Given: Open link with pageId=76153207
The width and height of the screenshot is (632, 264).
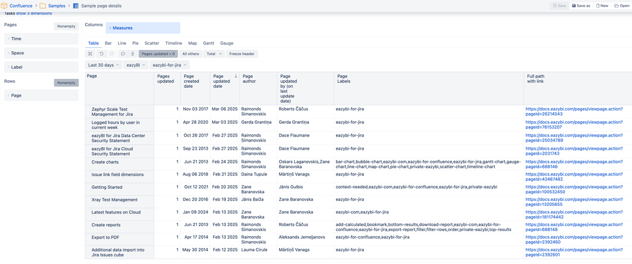Looking at the screenshot, I should 574,124.
